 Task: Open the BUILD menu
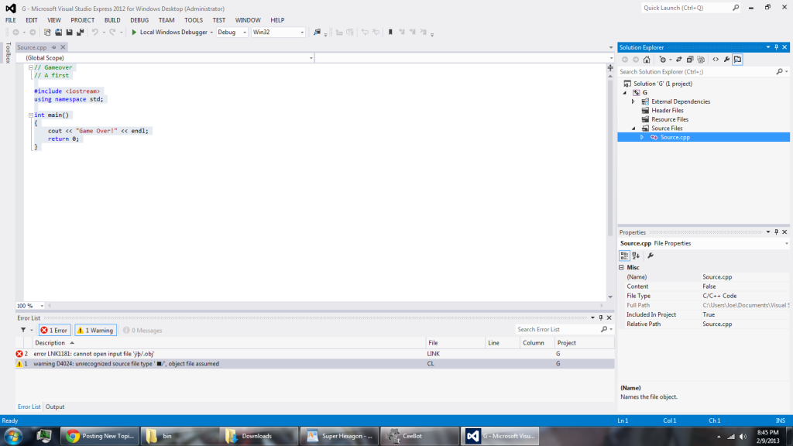[x=112, y=20]
